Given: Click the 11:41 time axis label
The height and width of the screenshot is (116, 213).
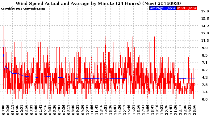Looking at the screenshot, I should [96, 110].
